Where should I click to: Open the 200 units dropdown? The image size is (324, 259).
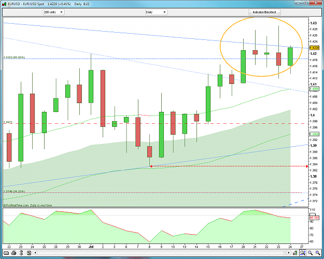tap(54, 12)
